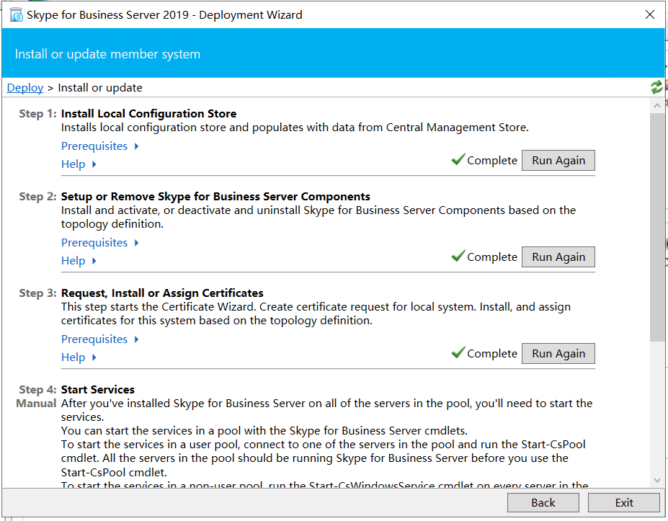Click the Step 2 Complete green checkmark

(x=458, y=256)
